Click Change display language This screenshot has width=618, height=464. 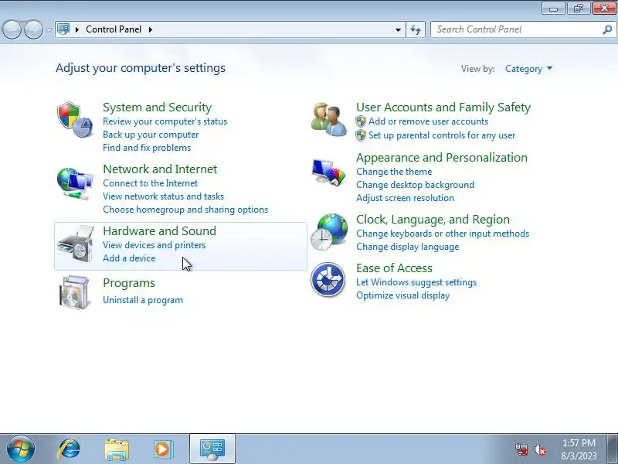point(408,247)
